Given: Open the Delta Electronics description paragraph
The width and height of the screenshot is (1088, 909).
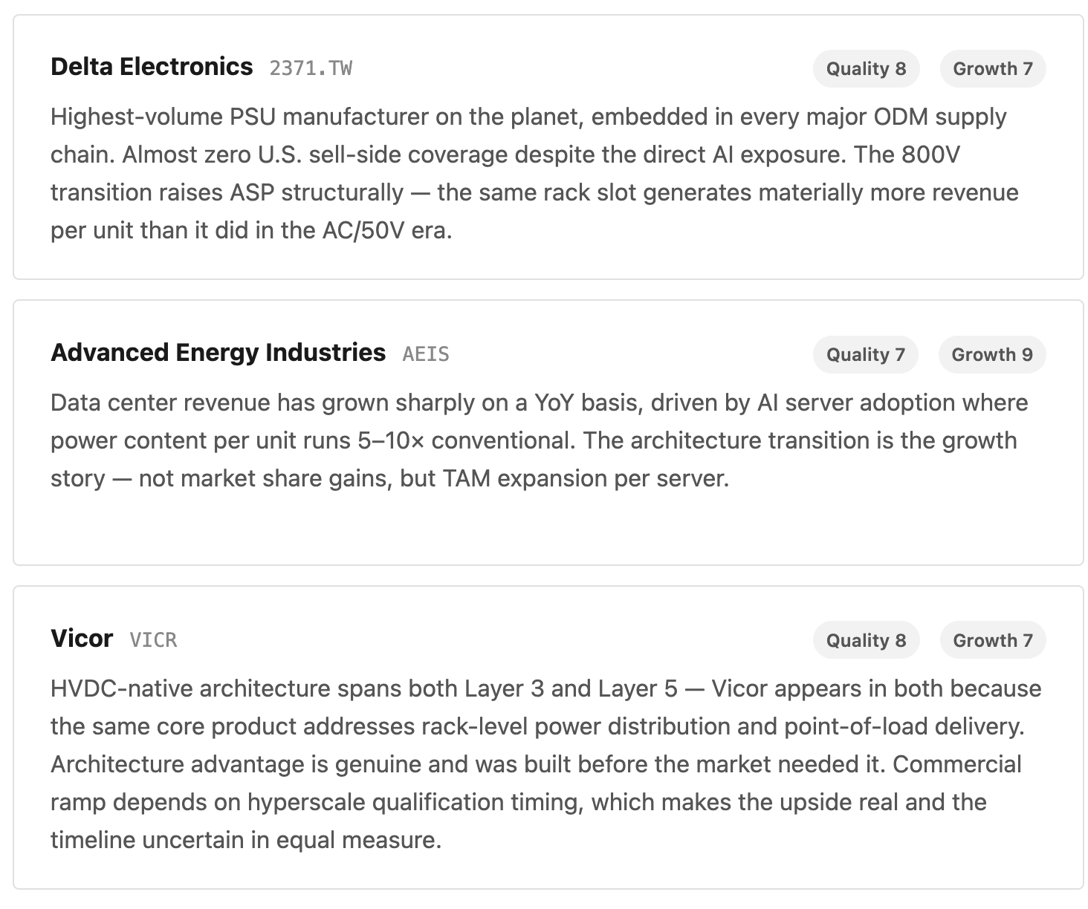Looking at the screenshot, I should (534, 173).
